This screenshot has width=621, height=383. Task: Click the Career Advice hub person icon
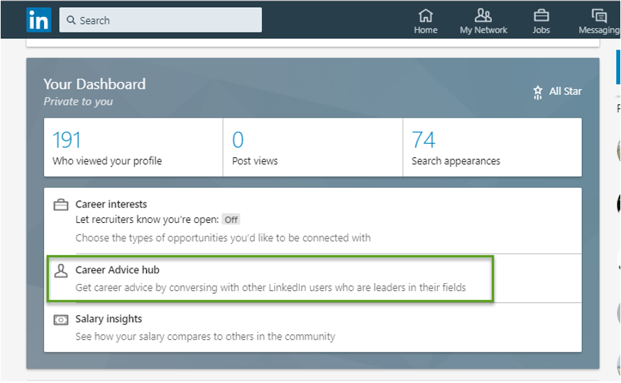click(x=61, y=270)
